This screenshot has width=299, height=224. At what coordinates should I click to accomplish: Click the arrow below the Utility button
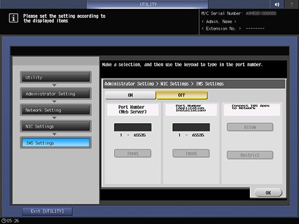tap(54, 85)
